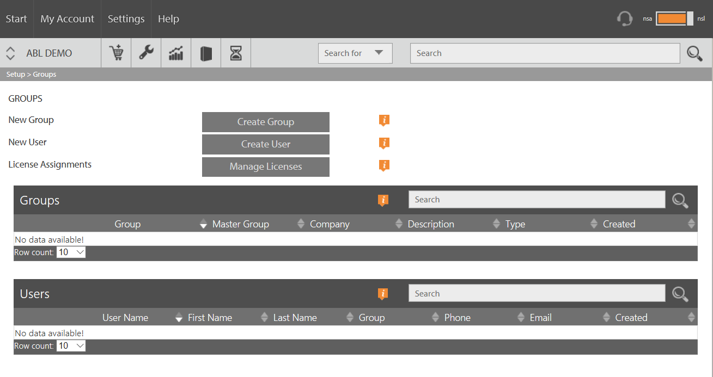Show info for Create User
Image resolution: width=713 pixels, height=377 pixels.
(x=384, y=143)
